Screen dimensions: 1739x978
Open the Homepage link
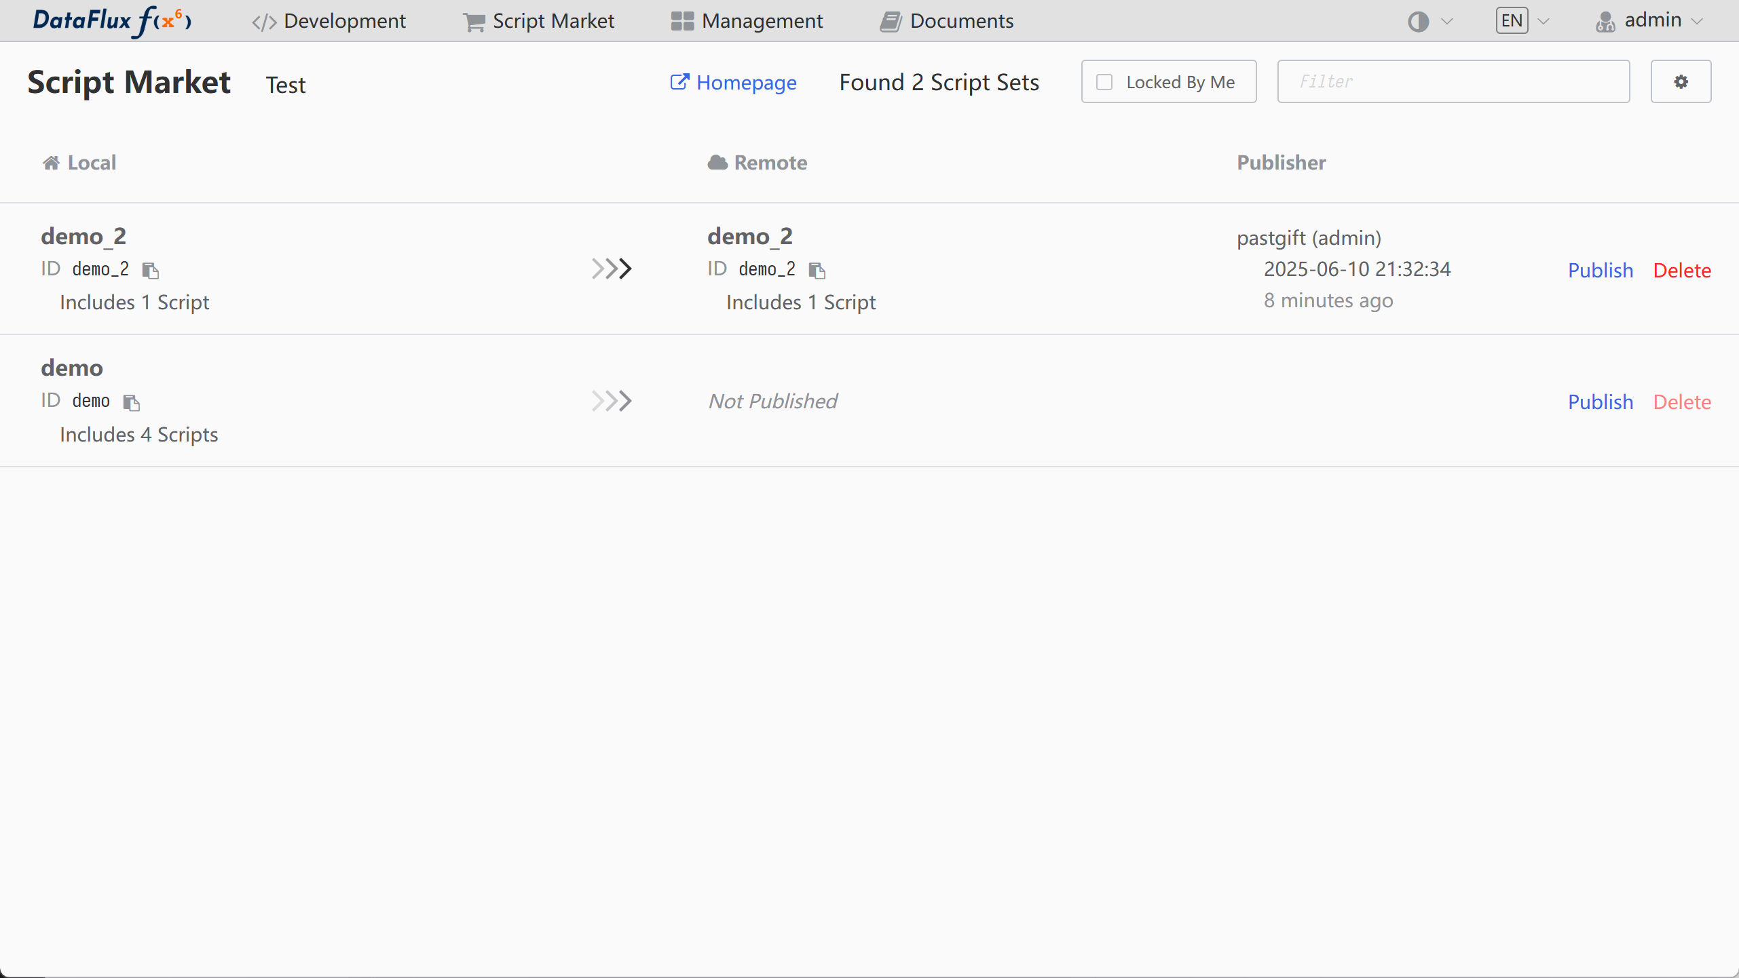pyautogui.click(x=734, y=82)
